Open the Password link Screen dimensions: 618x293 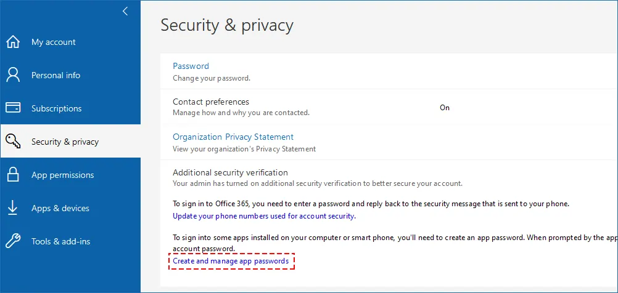coord(191,66)
